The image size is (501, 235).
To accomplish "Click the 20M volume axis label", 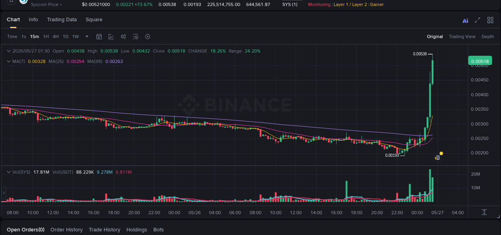I will point(475,174).
